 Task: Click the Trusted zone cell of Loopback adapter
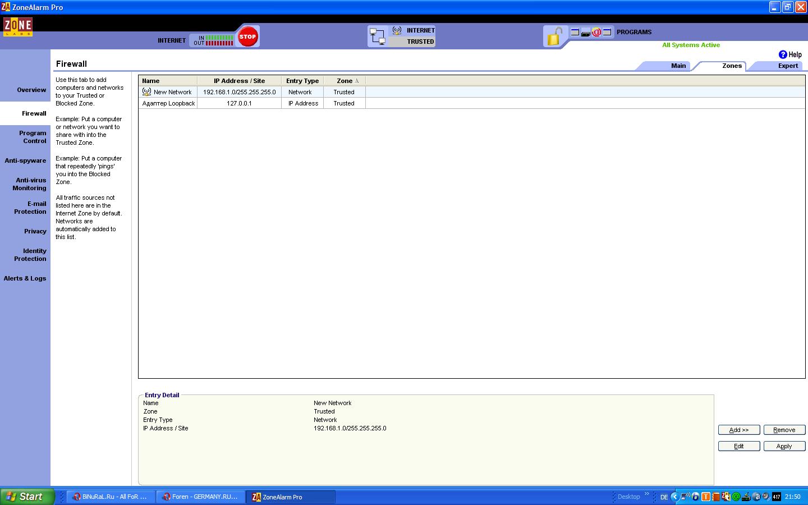point(344,103)
